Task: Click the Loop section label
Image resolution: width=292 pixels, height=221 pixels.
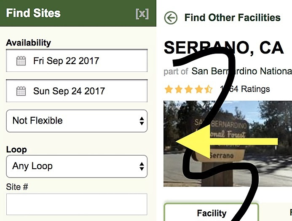Action: pos(16,149)
